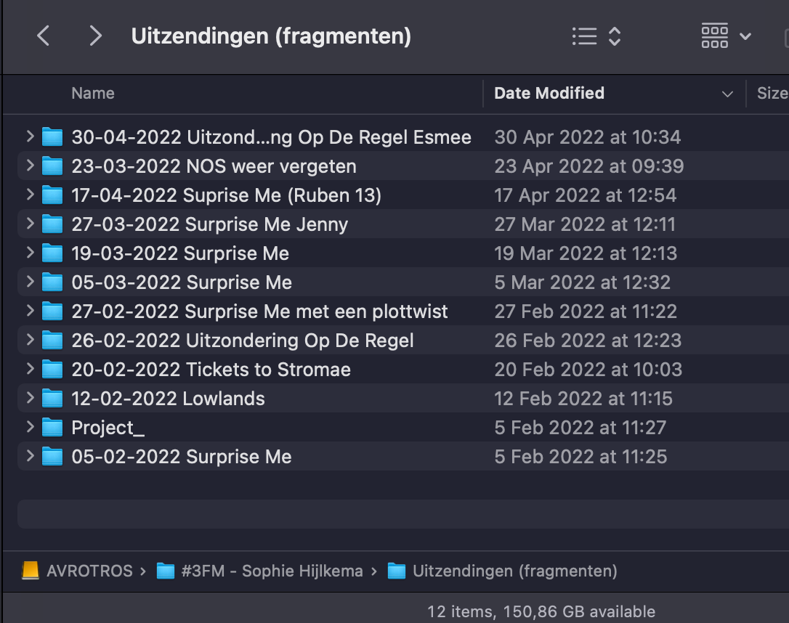Click the AVROTROS drive icon in path bar
This screenshot has height=623, width=789.
(x=31, y=571)
